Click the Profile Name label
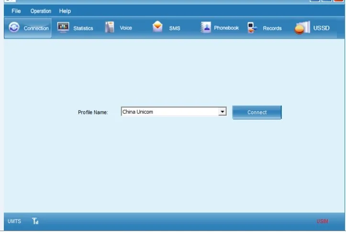Screen dimensions: 346x233 click(x=93, y=112)
